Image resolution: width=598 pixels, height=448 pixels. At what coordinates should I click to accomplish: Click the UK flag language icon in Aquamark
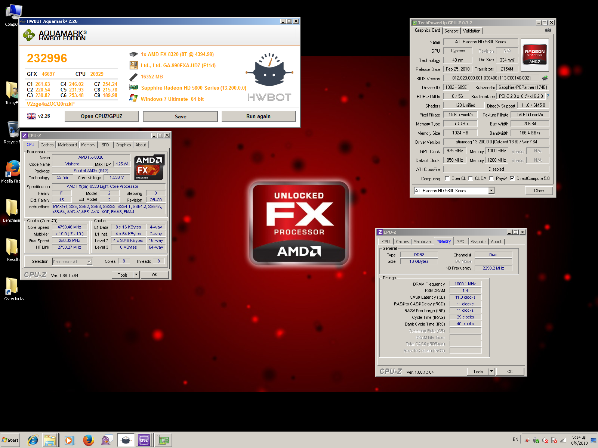(x=31, y=116)
